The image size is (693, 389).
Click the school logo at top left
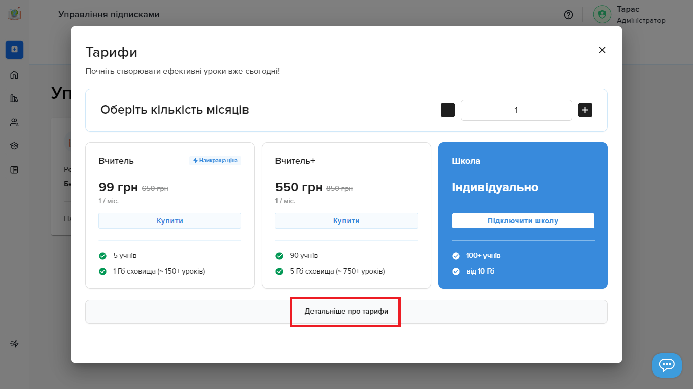[x=14, y=14]
